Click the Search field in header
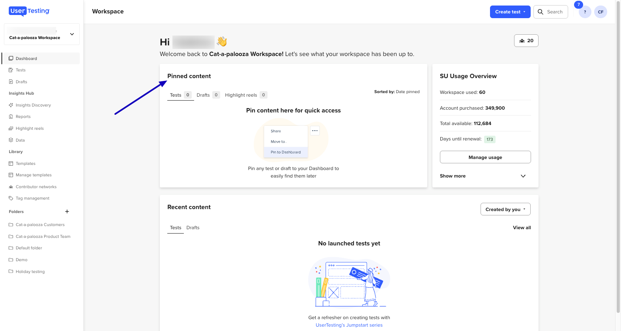Image resolution: width=621 pixels, height=331 pixels. (551, 12)
